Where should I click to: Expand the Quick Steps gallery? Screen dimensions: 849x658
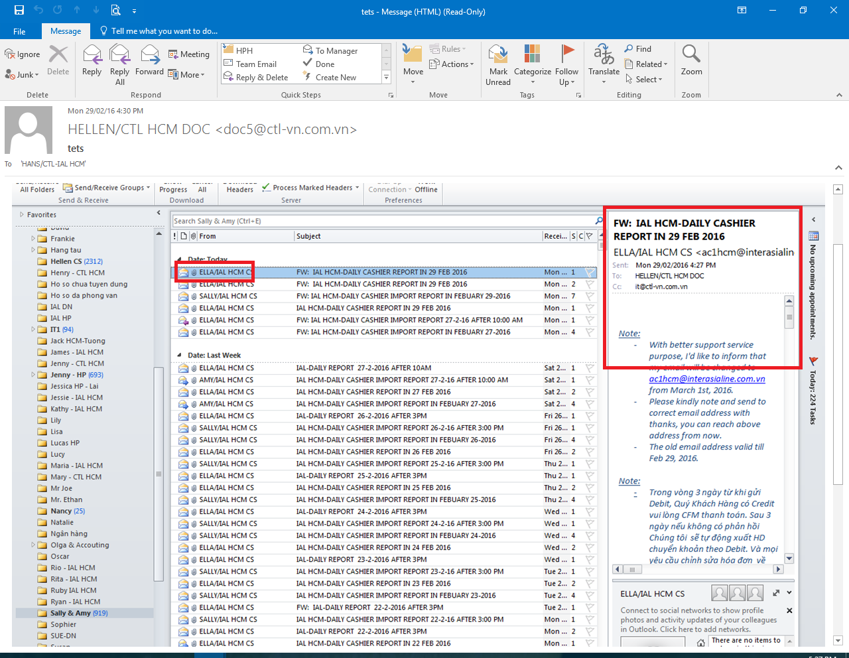click(386, 78)
